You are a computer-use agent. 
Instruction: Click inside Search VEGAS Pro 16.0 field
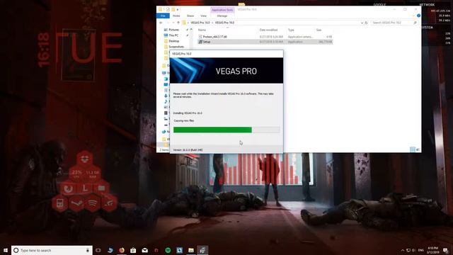point(394,23)
